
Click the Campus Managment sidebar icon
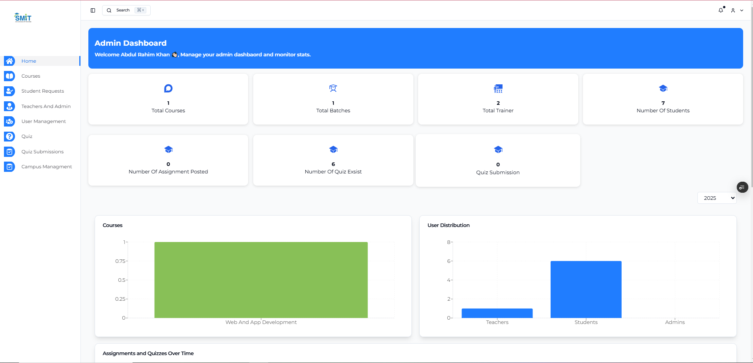pos(9,167)
